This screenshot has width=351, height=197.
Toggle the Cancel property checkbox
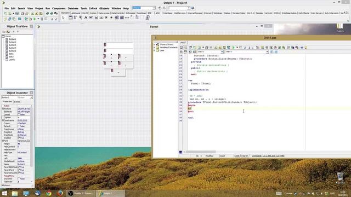(x=19, y=114)
